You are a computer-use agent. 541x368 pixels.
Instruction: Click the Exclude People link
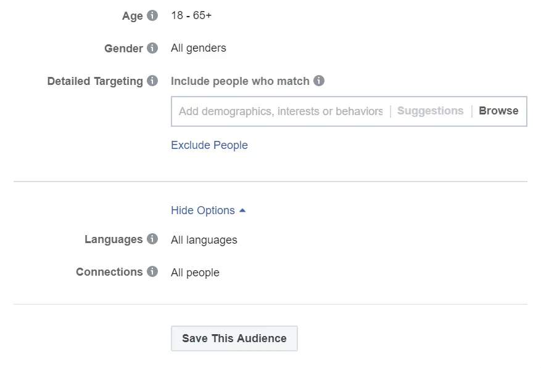[209, 145]
